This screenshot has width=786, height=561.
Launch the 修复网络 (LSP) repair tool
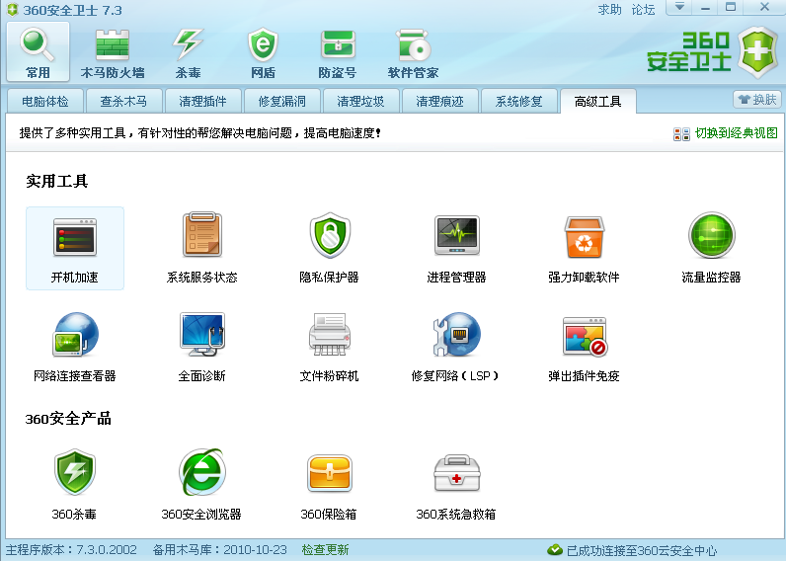tap(455, 347)
